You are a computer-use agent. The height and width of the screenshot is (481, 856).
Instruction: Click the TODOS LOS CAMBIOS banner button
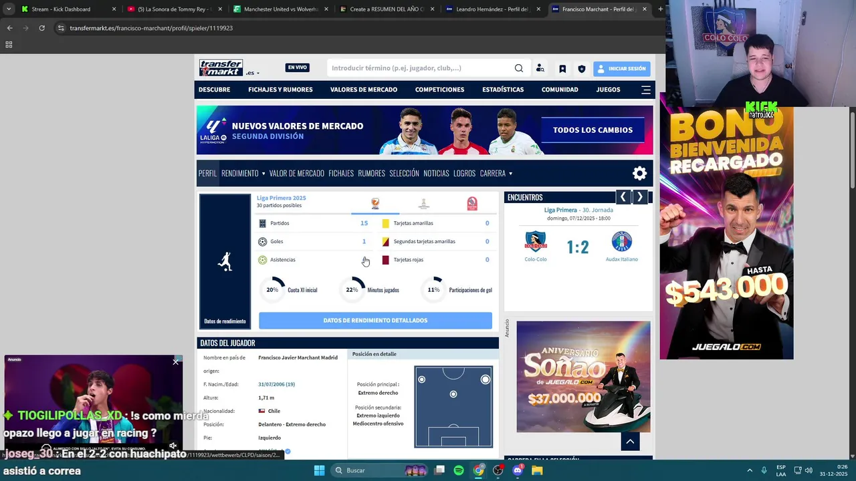pyautogui.click(x=593, y=130)
